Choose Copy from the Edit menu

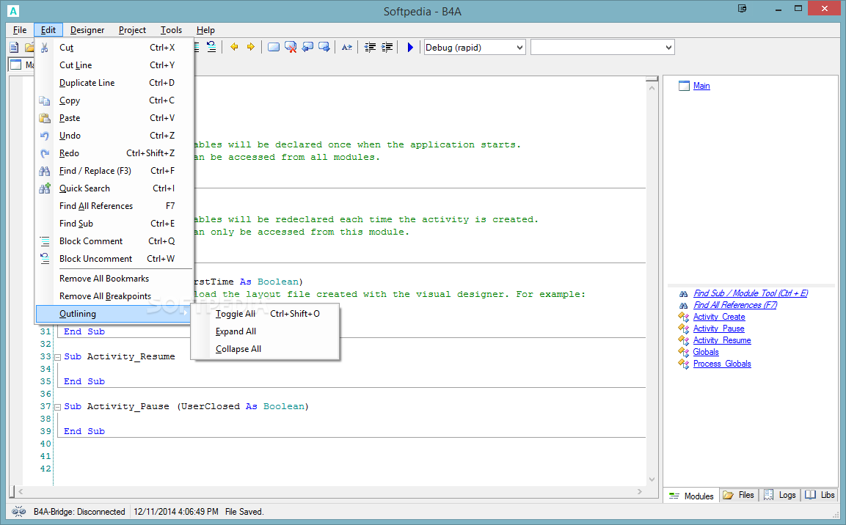point(114,100)
